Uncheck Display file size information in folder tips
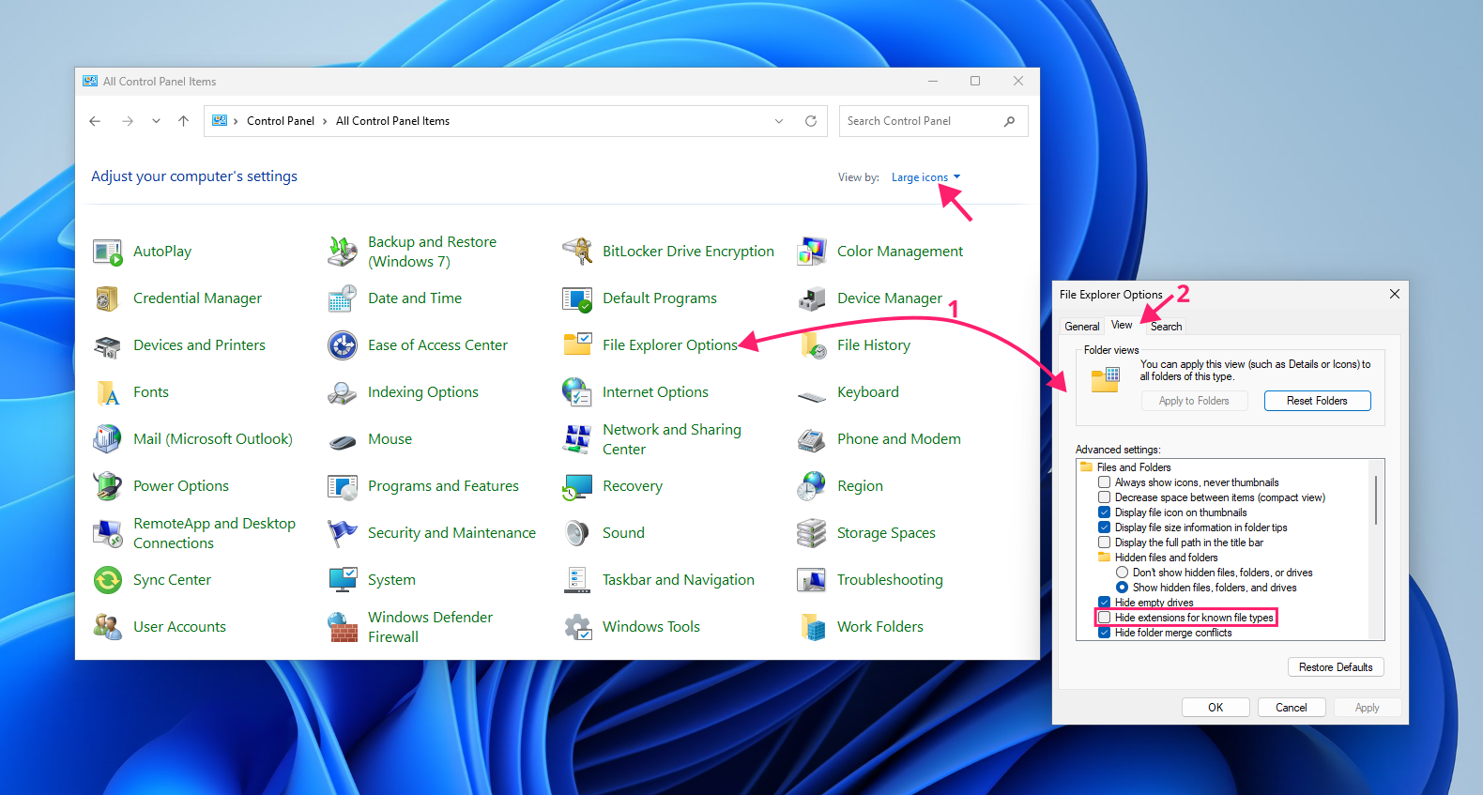The width and height of the screenshot is (1483, 795). [1105, 527]
